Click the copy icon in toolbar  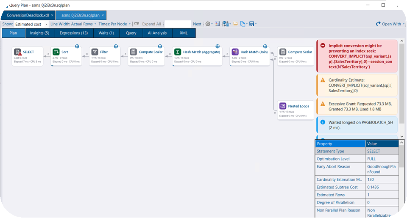(243, 24)
